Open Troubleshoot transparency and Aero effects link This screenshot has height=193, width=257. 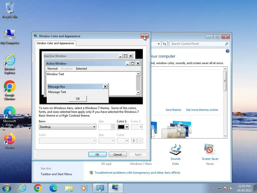(x=137, y=173)
